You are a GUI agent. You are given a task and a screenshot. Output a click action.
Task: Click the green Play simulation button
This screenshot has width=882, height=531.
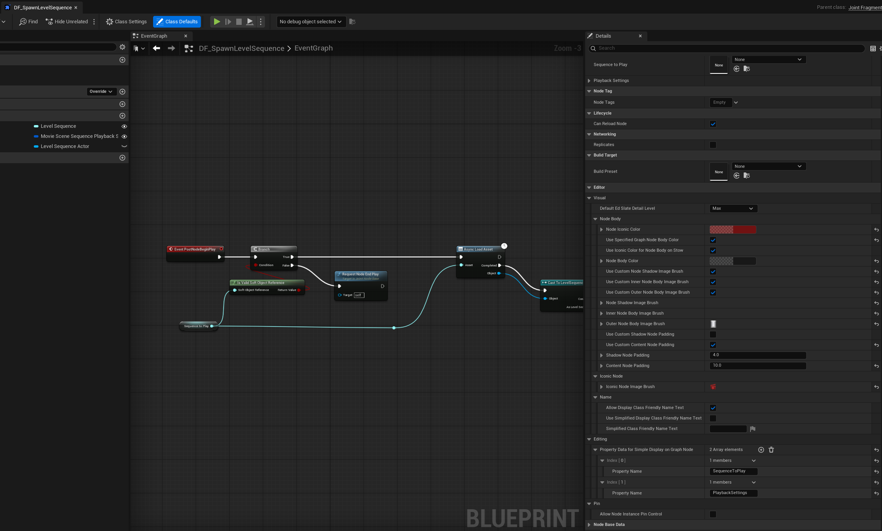click(217, 22)
